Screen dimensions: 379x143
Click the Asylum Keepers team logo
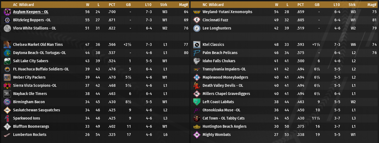click(x=7, y=12)
